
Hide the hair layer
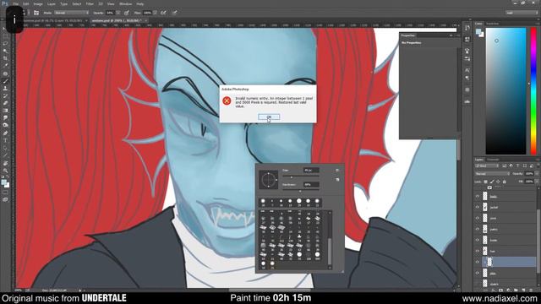[x=478, y=251]
